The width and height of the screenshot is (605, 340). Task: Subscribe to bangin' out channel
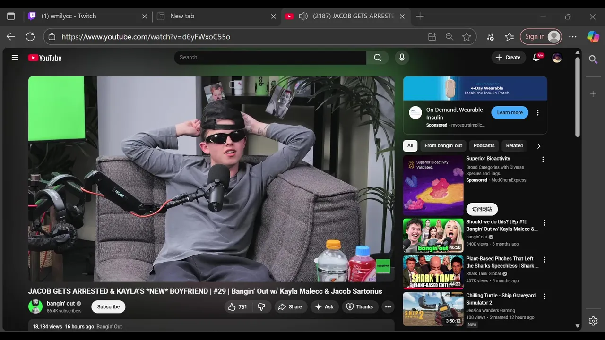coord(108,307)
